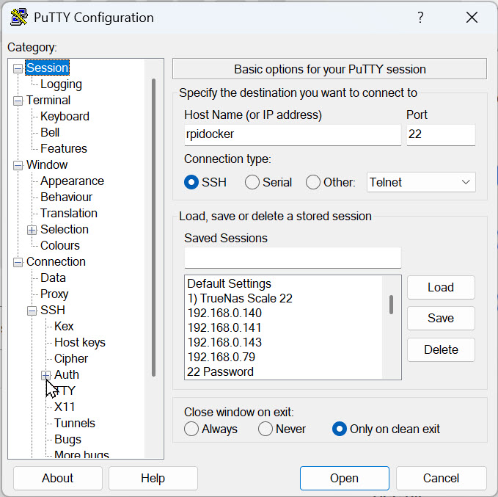
Task: Open the Cipher settings category
Action: (x=71, y=359)
